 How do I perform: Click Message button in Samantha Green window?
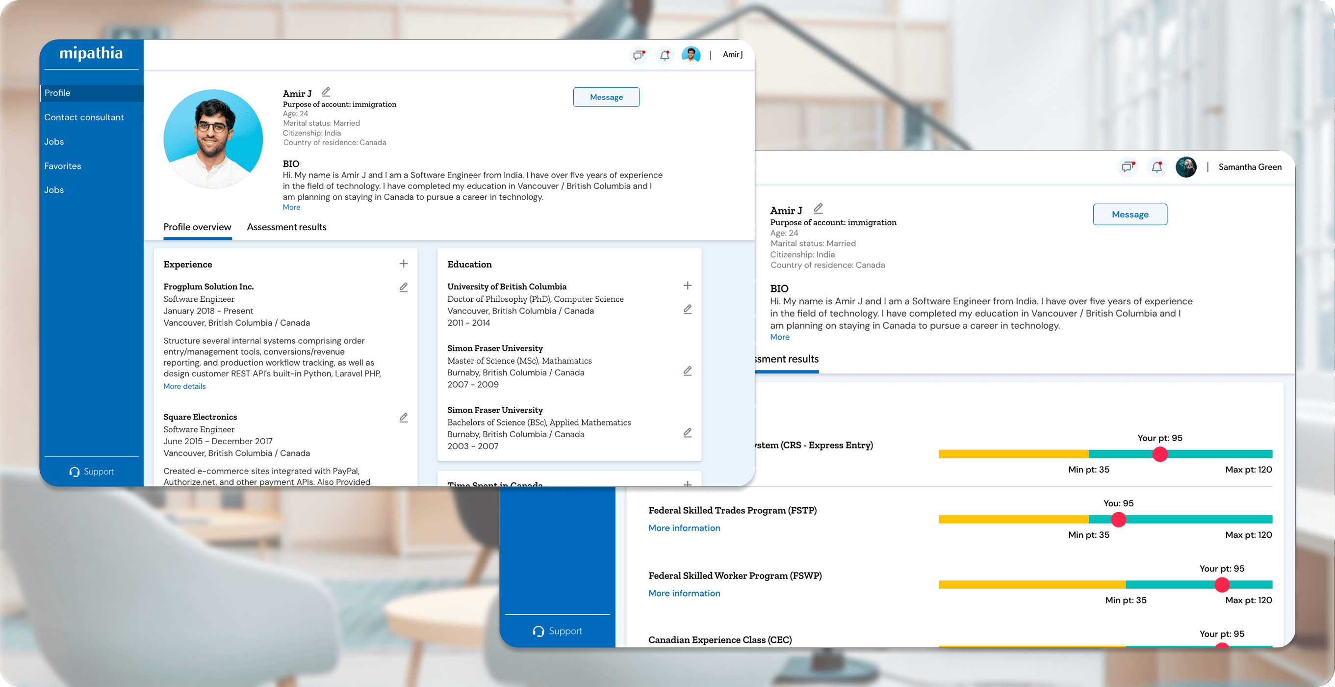click(x=1130, y=214)
